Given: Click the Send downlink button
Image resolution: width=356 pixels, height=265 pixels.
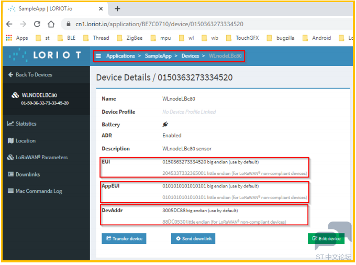Looking at the screenshot, I should (x=193, y=239).
